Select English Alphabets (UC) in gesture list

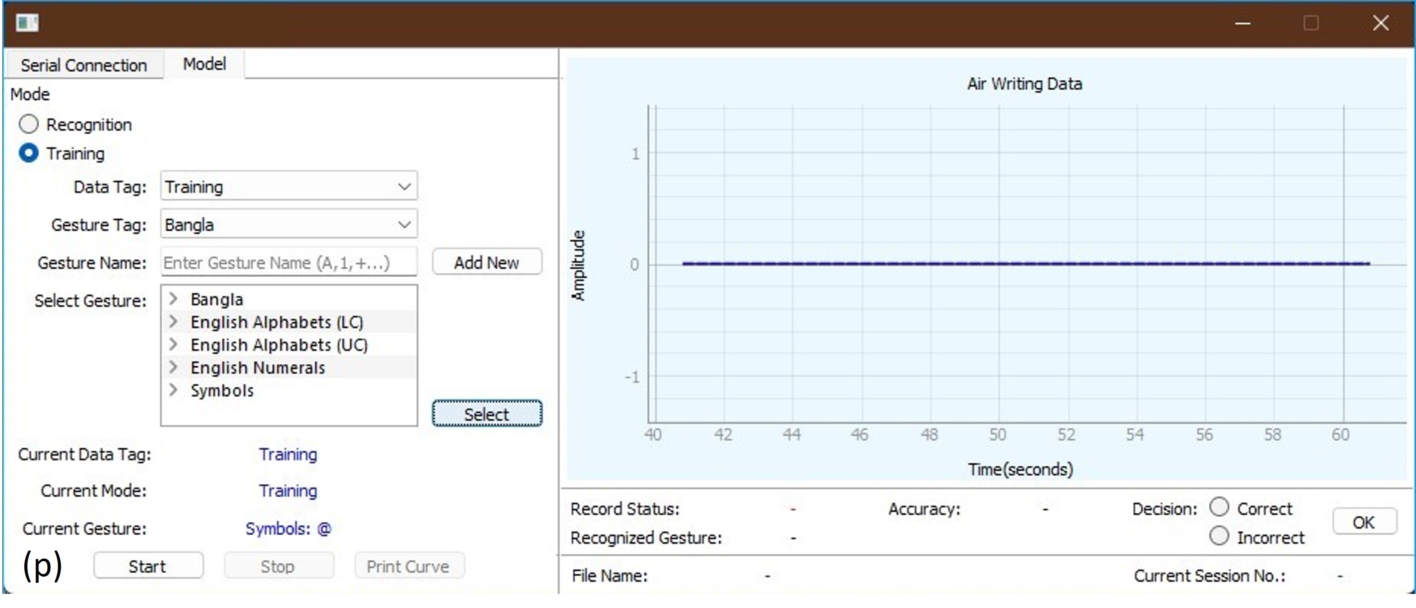(278, 345)
